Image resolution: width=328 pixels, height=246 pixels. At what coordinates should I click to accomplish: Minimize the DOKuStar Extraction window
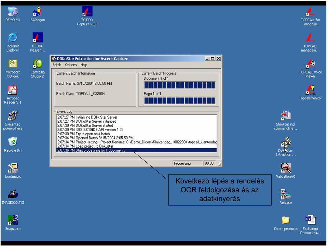[x=207, y=59]
